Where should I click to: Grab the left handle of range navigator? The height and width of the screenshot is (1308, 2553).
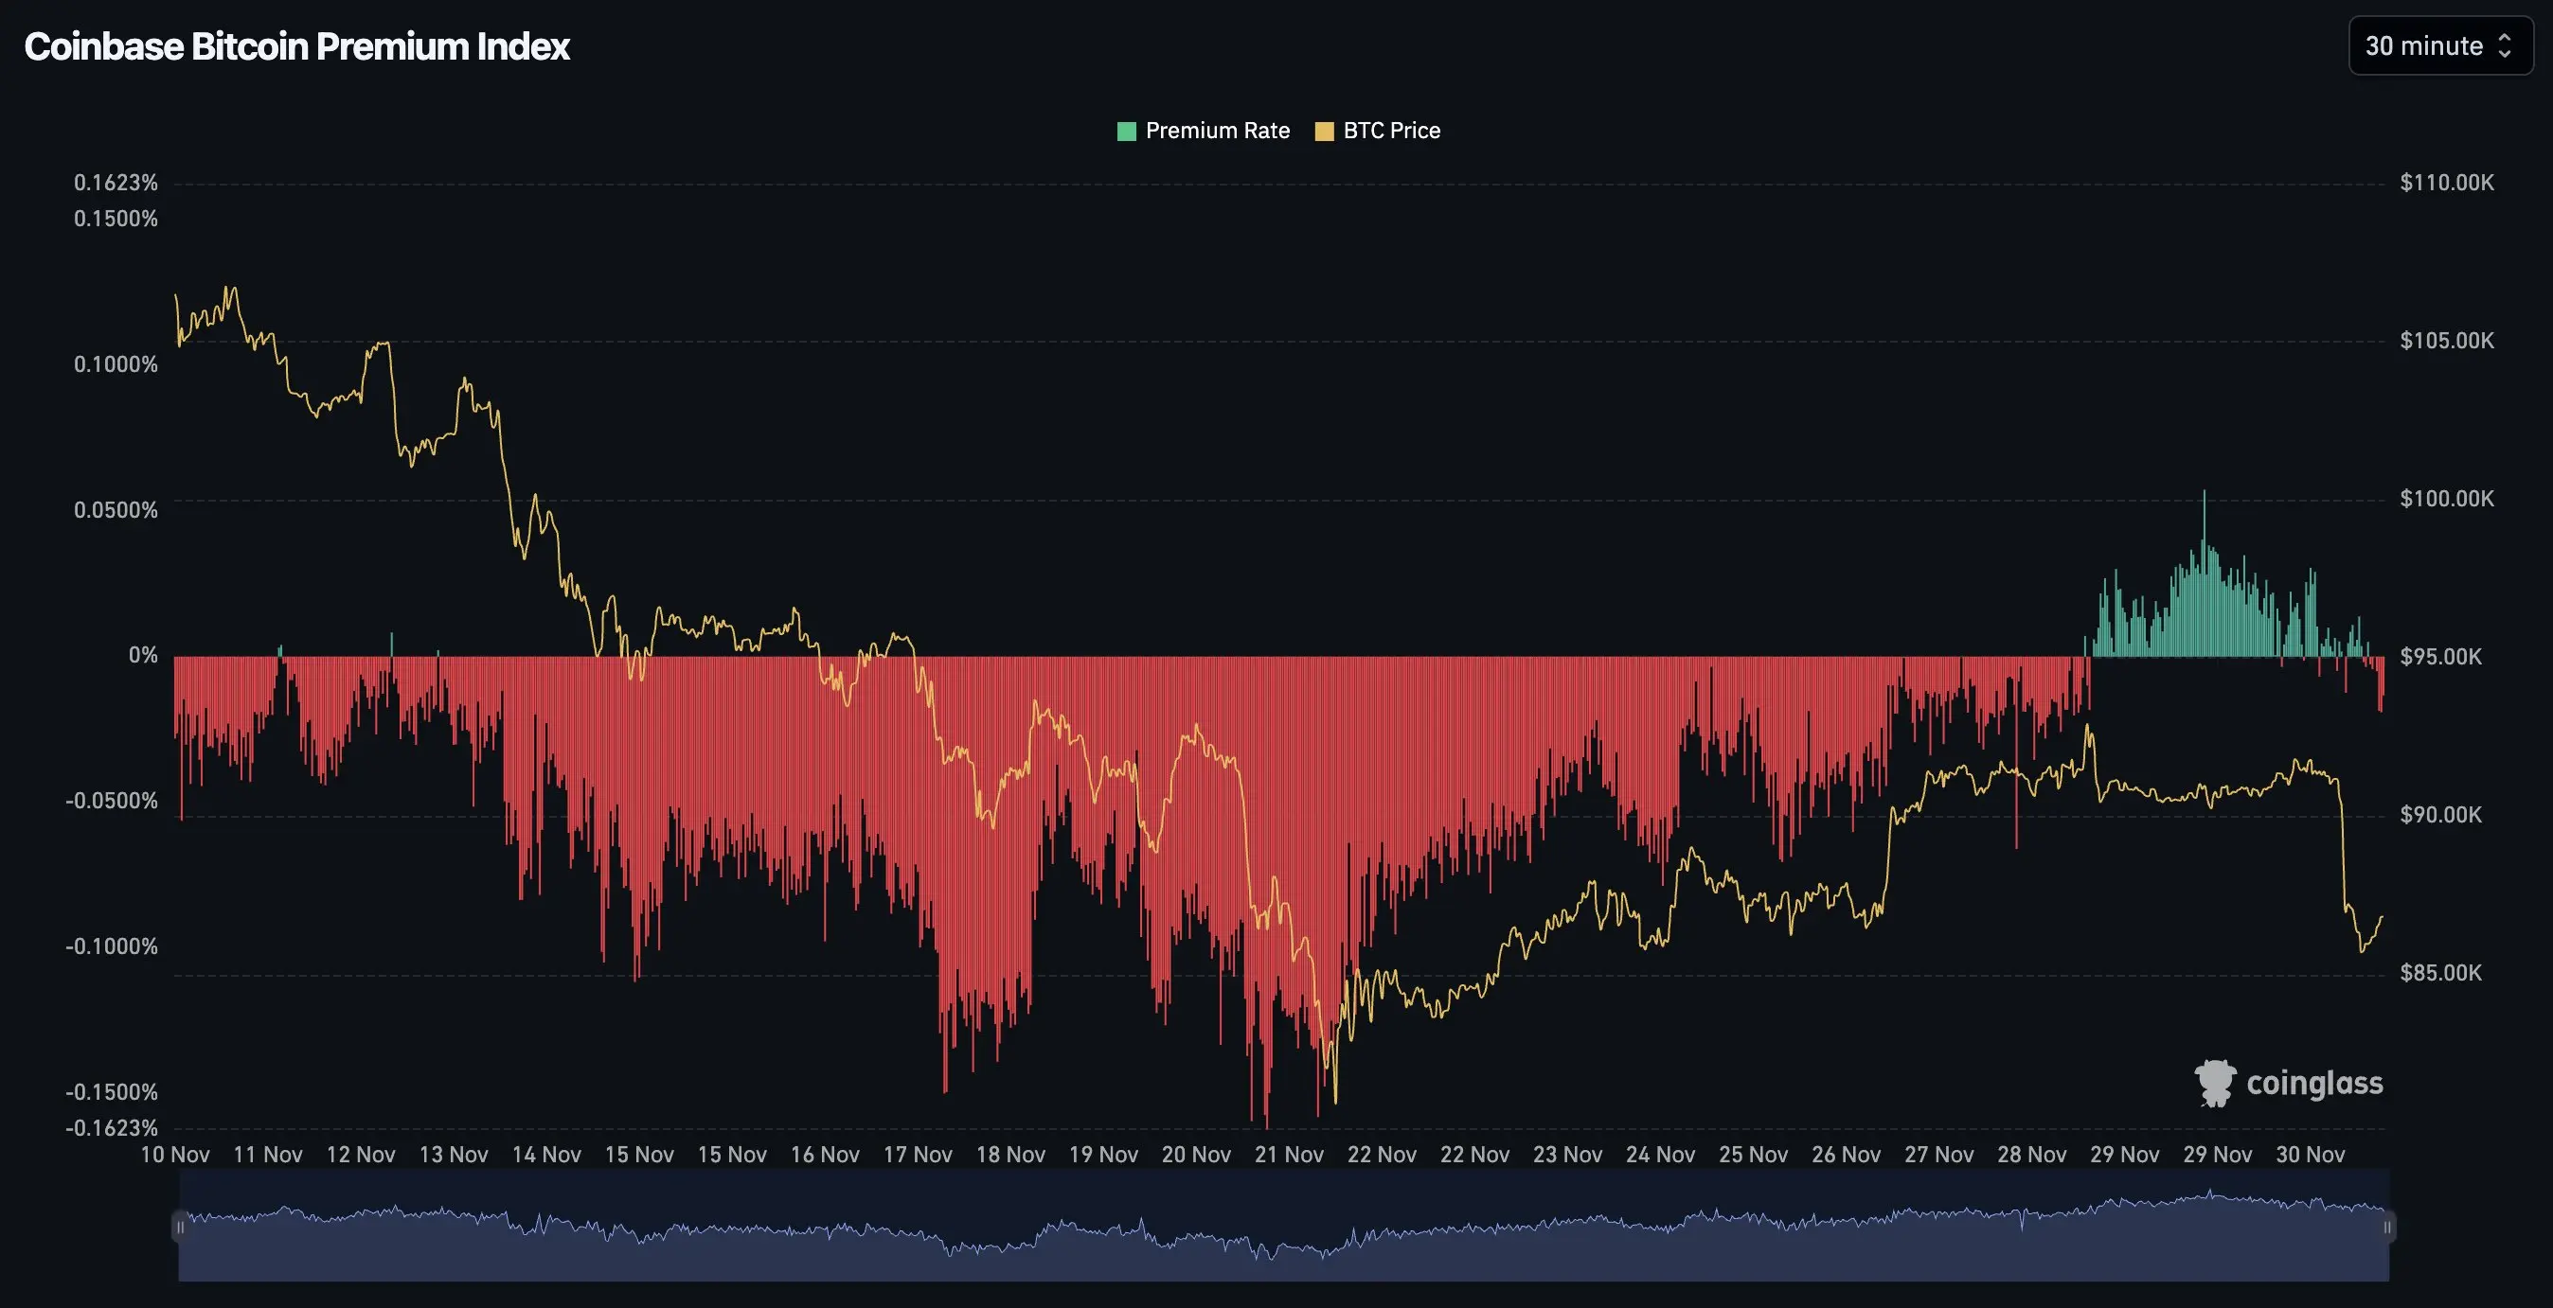click(x=179, y=1227)
